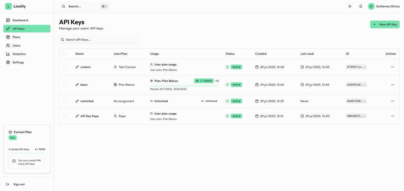Copy ID 90bd9871...
Screen dimensions: 404x191
[x=356, y=116]
